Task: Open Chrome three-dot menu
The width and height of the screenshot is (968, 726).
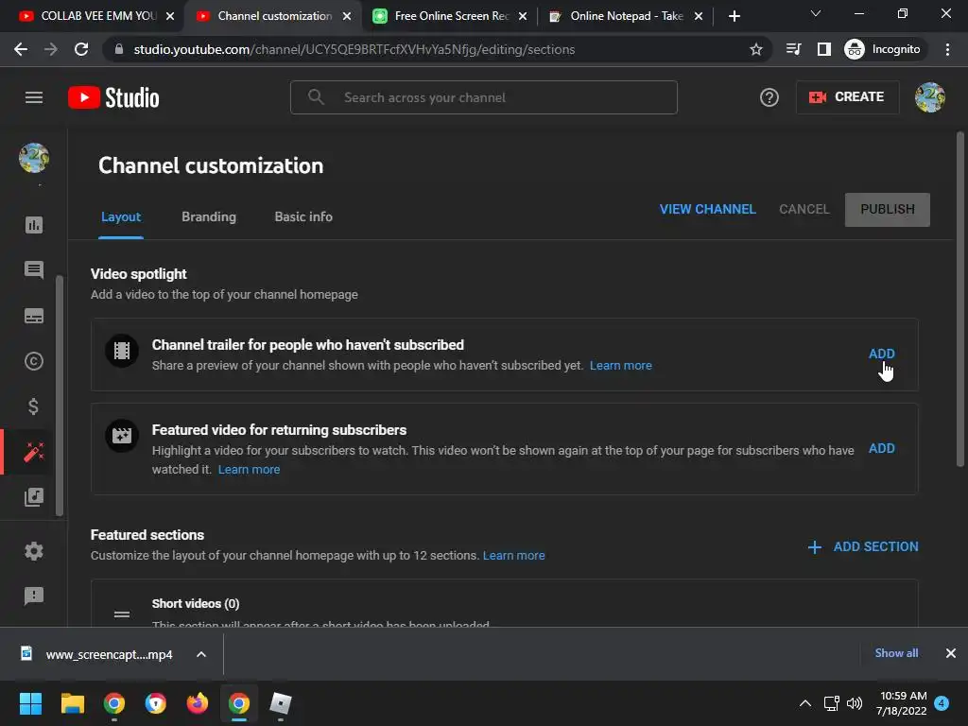Action: pyautogui.click(x=947, y=49)
